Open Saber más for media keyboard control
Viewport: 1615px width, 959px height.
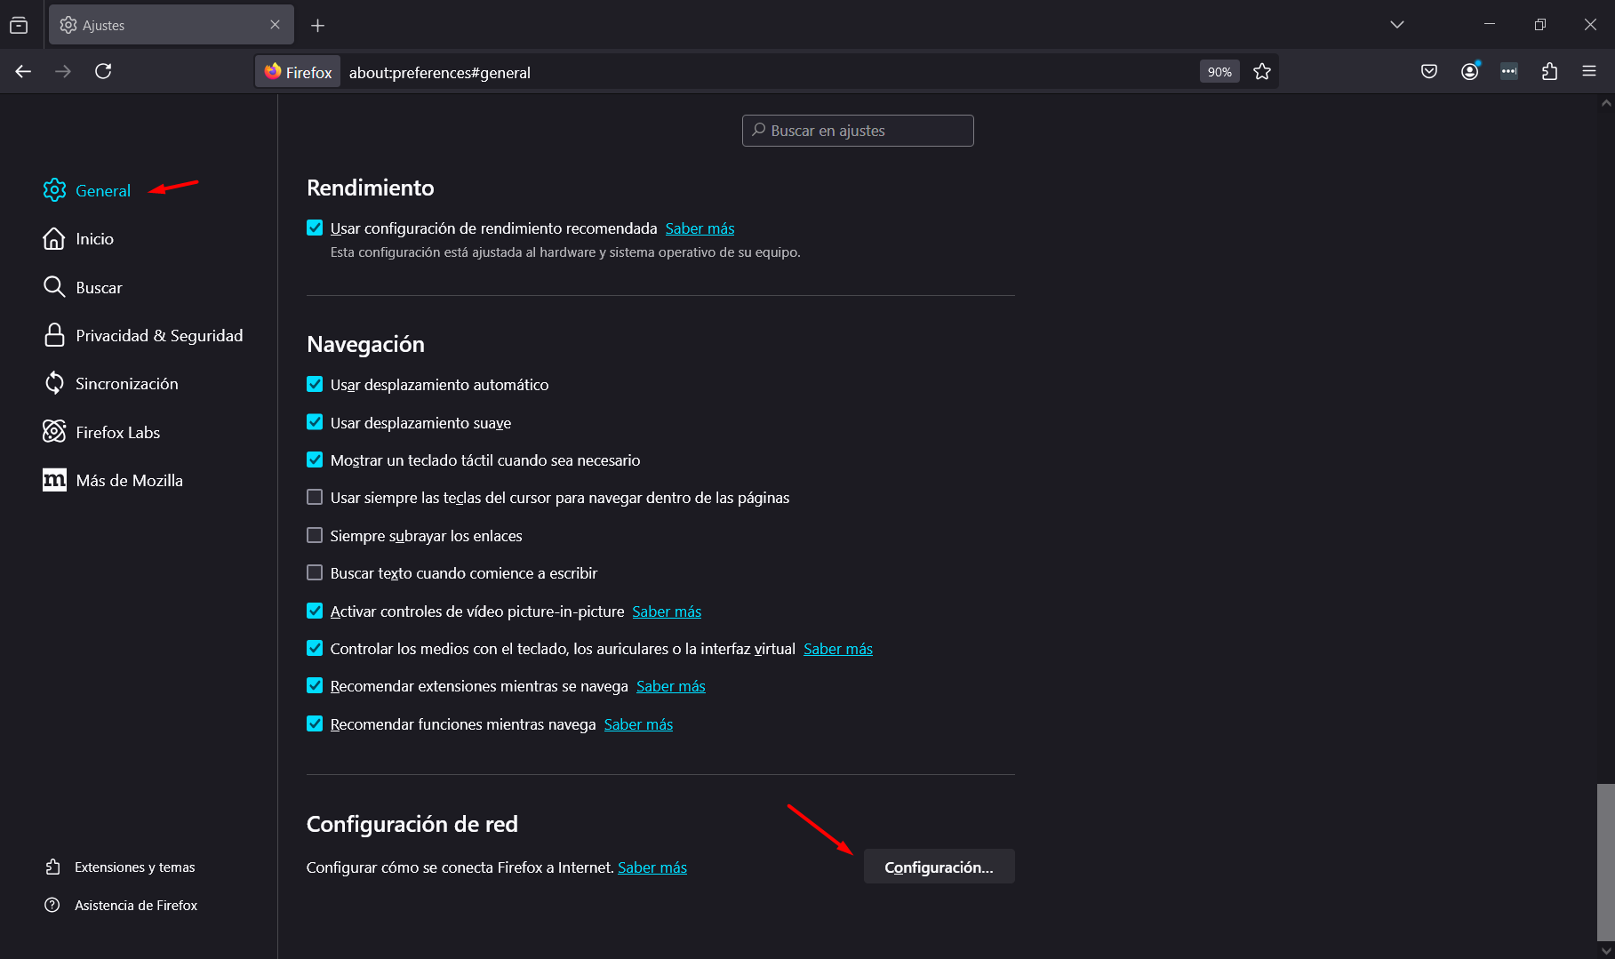click(x=838, y=649)
